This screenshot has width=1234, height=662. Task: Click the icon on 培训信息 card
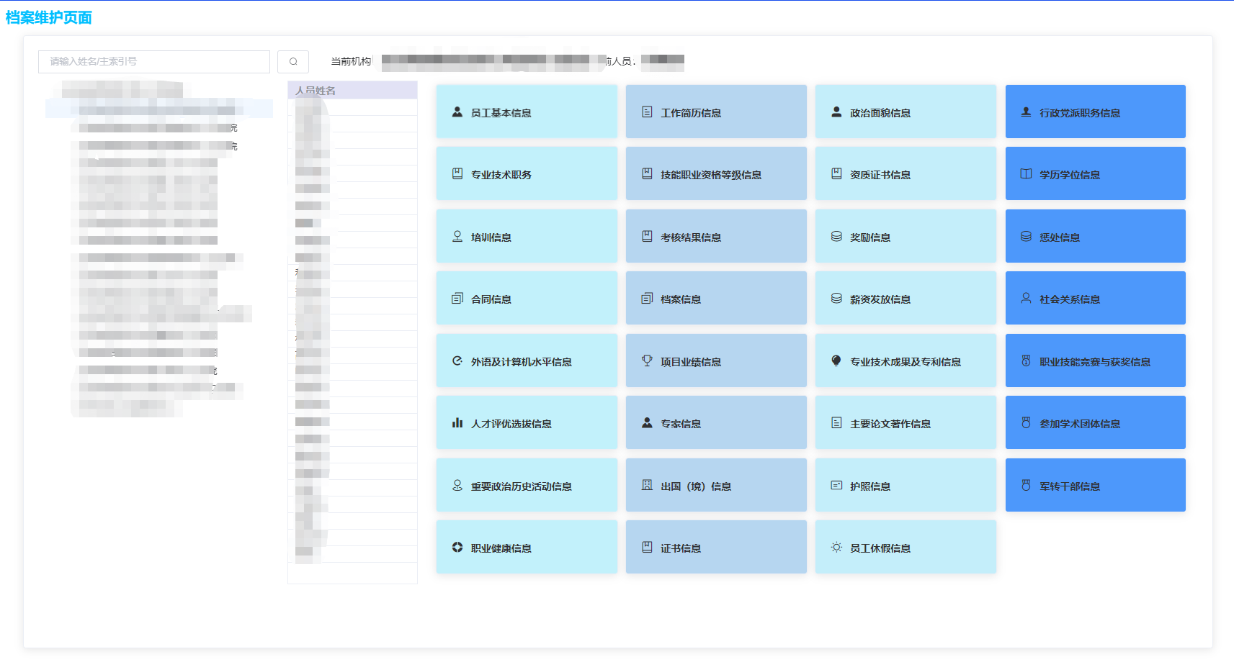457,237
